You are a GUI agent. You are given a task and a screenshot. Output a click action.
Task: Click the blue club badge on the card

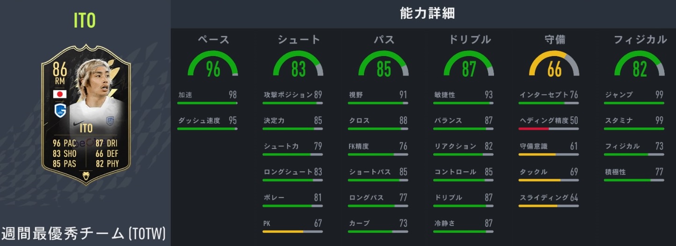60,111
